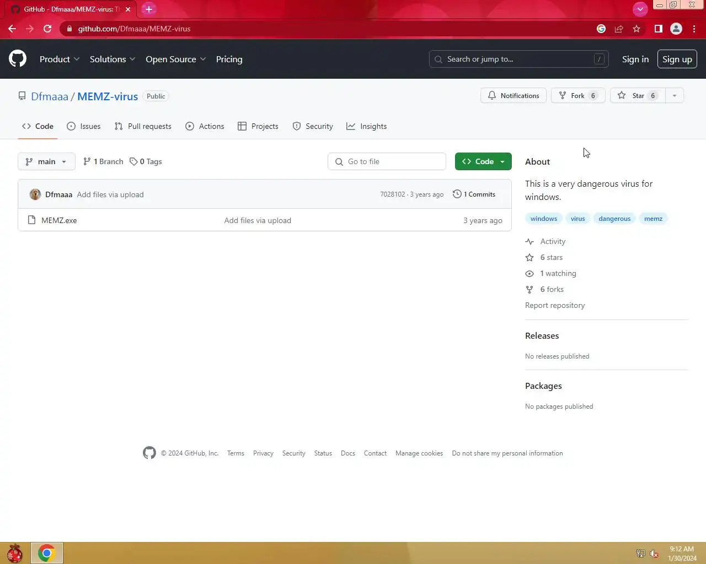Click the virus topic tag
Image resolution: width=706 pixels, height=564 pixels.
(x=577, y=219)
